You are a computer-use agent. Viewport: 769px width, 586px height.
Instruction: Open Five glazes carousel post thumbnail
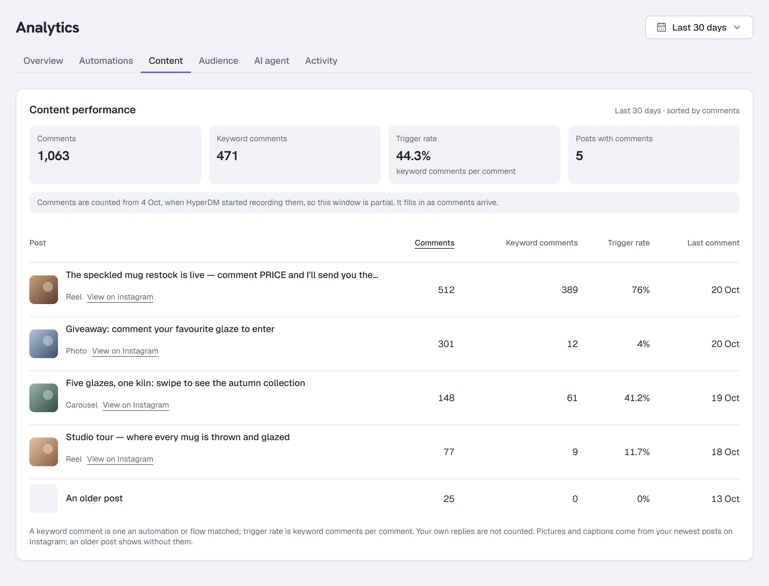44,398
